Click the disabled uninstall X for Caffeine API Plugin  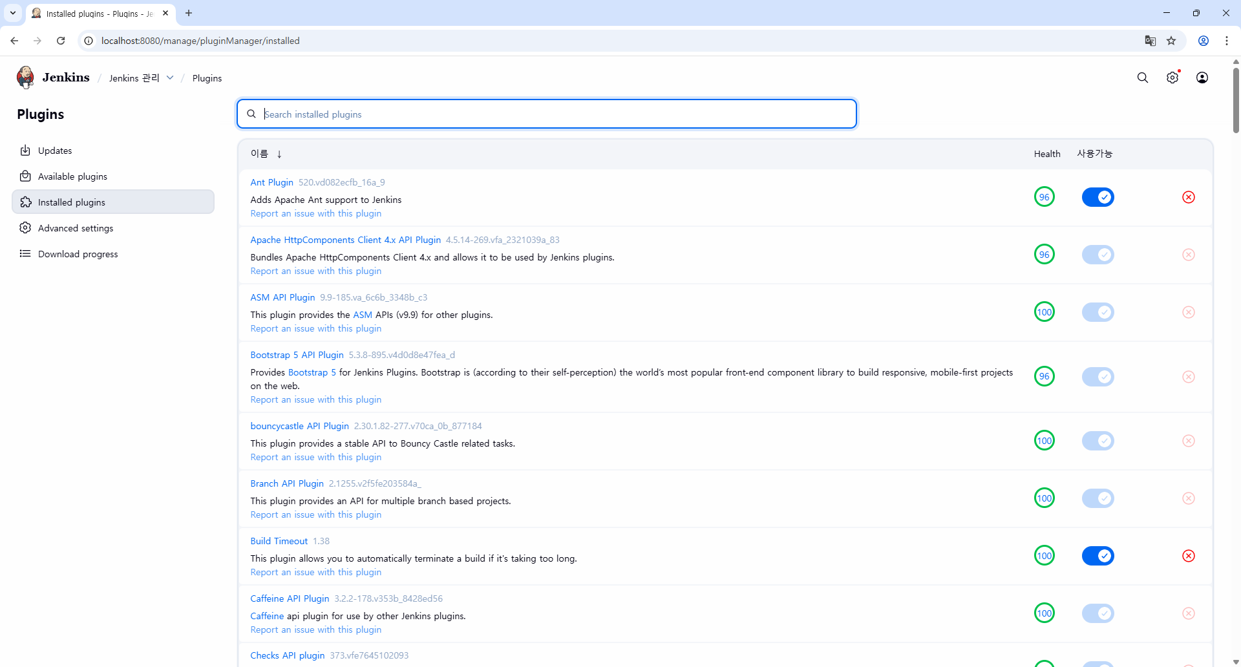(x=1189, y=613)
